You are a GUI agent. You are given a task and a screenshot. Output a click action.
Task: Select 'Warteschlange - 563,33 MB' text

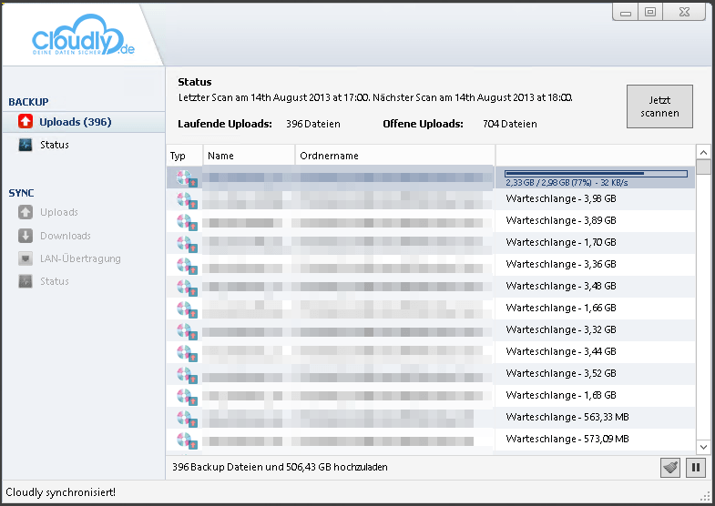tap(567, 417)
